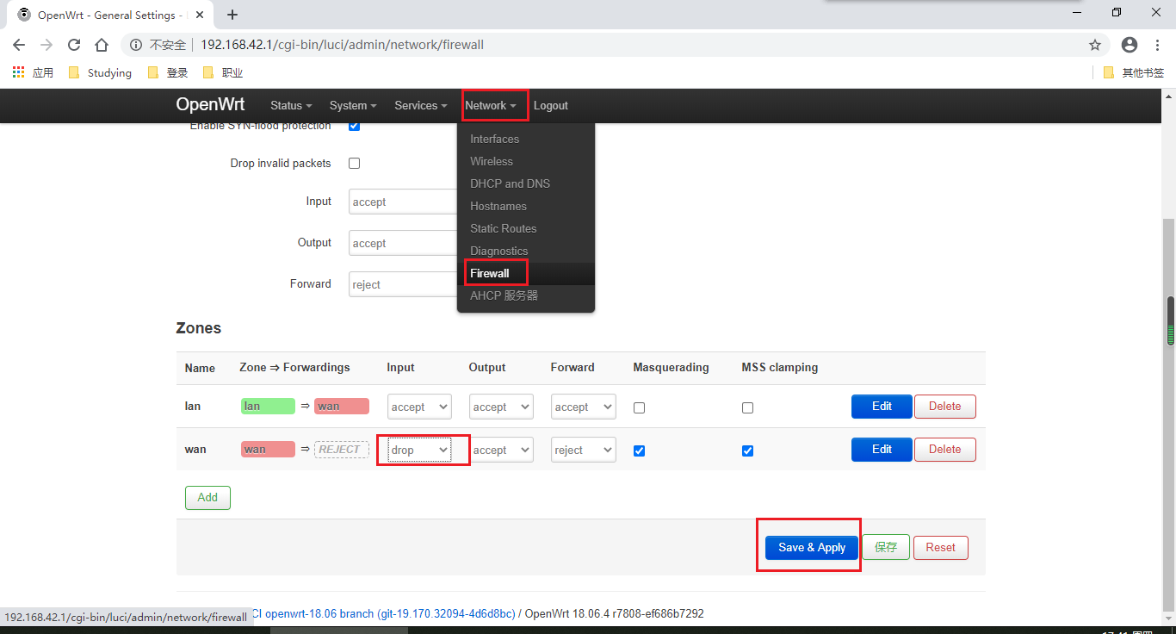The width and height of the screenshot is (1176, 634).
Task: Click the Reset button
Action: click(x=940, y=547)
